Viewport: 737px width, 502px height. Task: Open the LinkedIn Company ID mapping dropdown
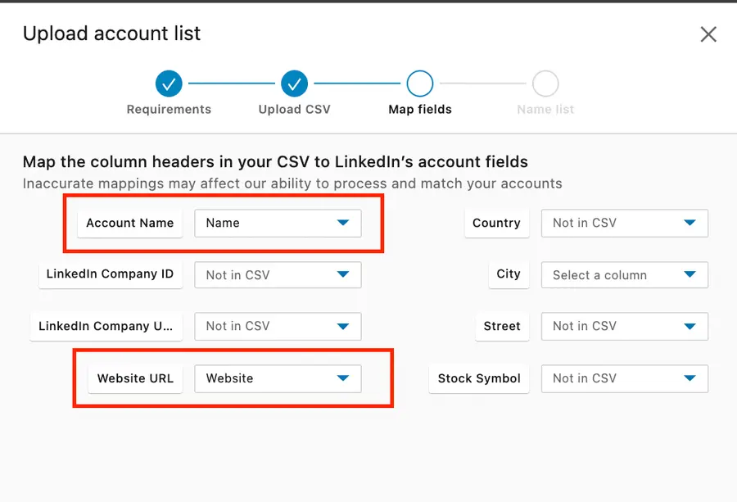click(277, 274)
